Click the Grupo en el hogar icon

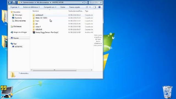[x=12, y=32]
